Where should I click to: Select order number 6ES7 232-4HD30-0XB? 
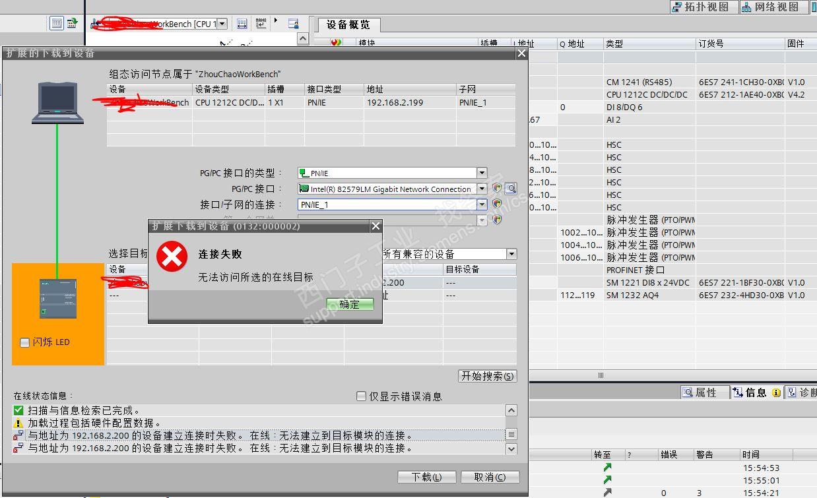[740, 295]
